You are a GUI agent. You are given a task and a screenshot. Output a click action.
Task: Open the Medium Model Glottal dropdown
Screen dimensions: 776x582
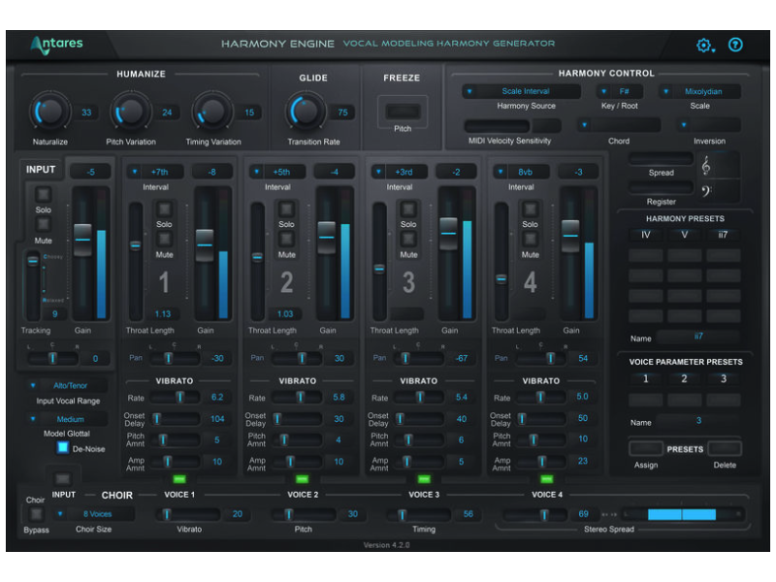(66, 419)
